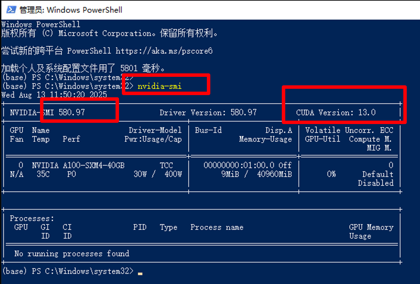Select the CUDA Version: 13.0 text

pyautogui.click(x=336, y=112)
